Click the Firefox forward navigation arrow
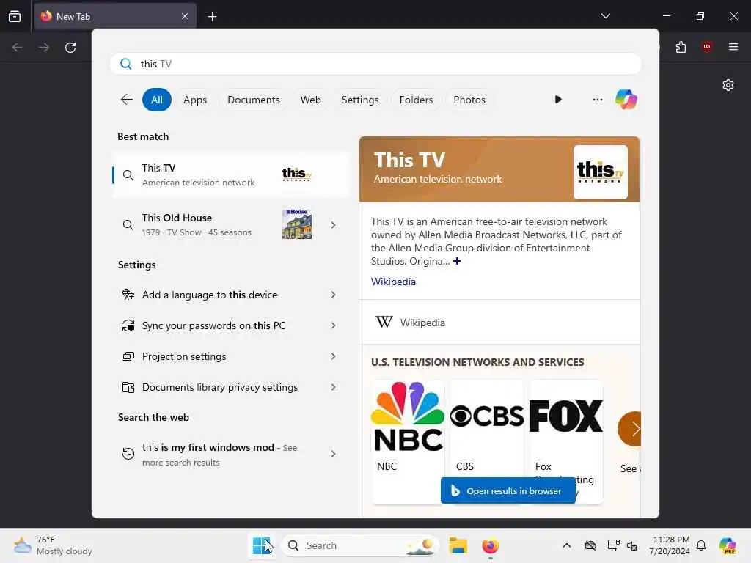The image size is (751, 563). point(43,48)
